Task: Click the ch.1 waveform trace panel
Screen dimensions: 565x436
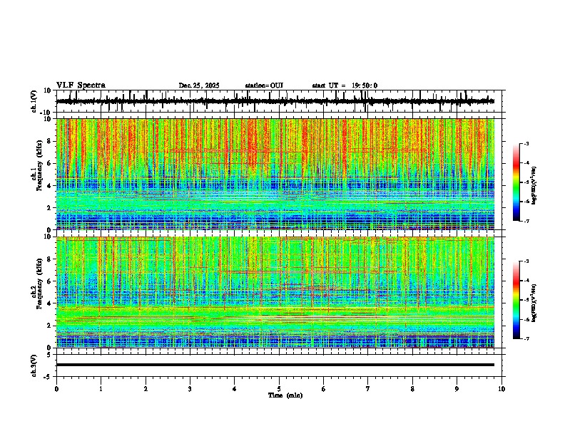Action: point(278,101)
